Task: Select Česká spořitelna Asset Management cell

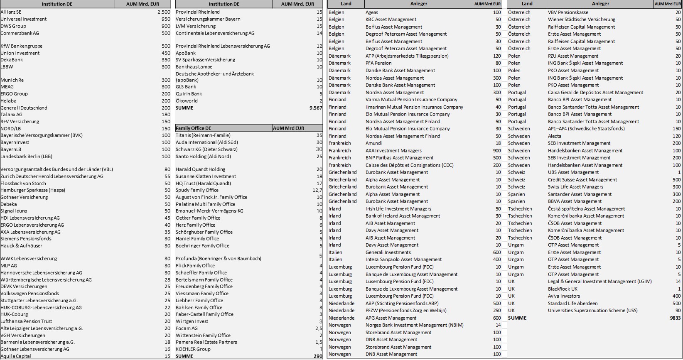Action: [x=586, y=209]
